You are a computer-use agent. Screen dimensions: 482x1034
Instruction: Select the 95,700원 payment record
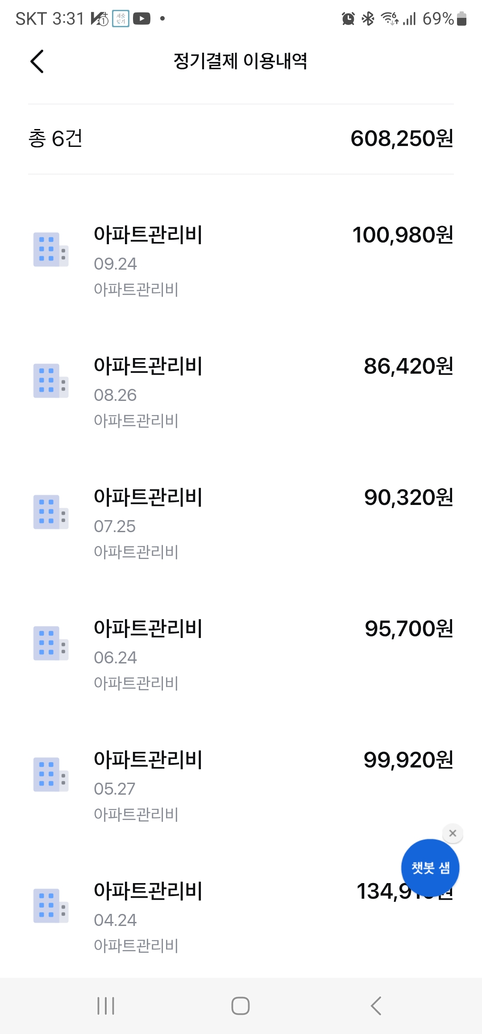pyautogui.click(x=241, y=655)
